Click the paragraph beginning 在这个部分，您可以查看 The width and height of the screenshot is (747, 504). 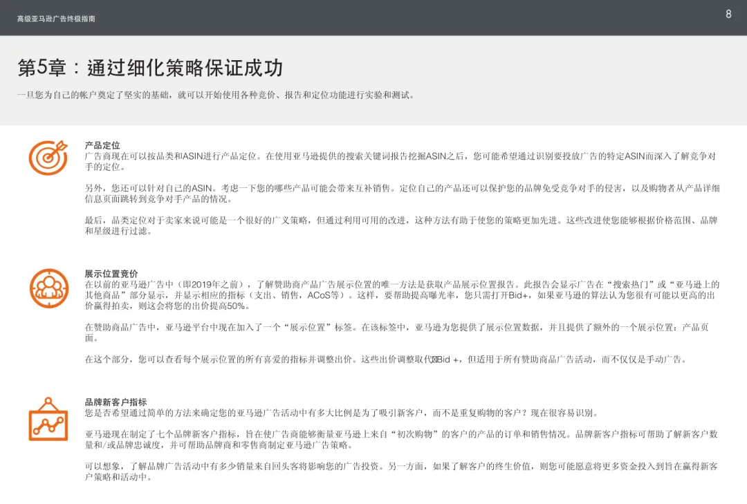pos(387,360)
